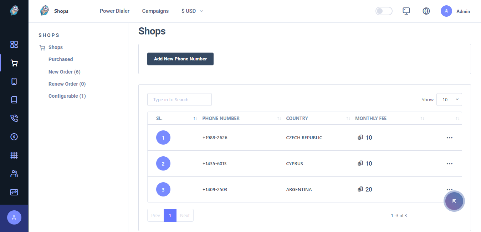Viewport: 481px width, 232px height.
Task: Open the dollar coin billing icon
Action: [x=14, y=136]
